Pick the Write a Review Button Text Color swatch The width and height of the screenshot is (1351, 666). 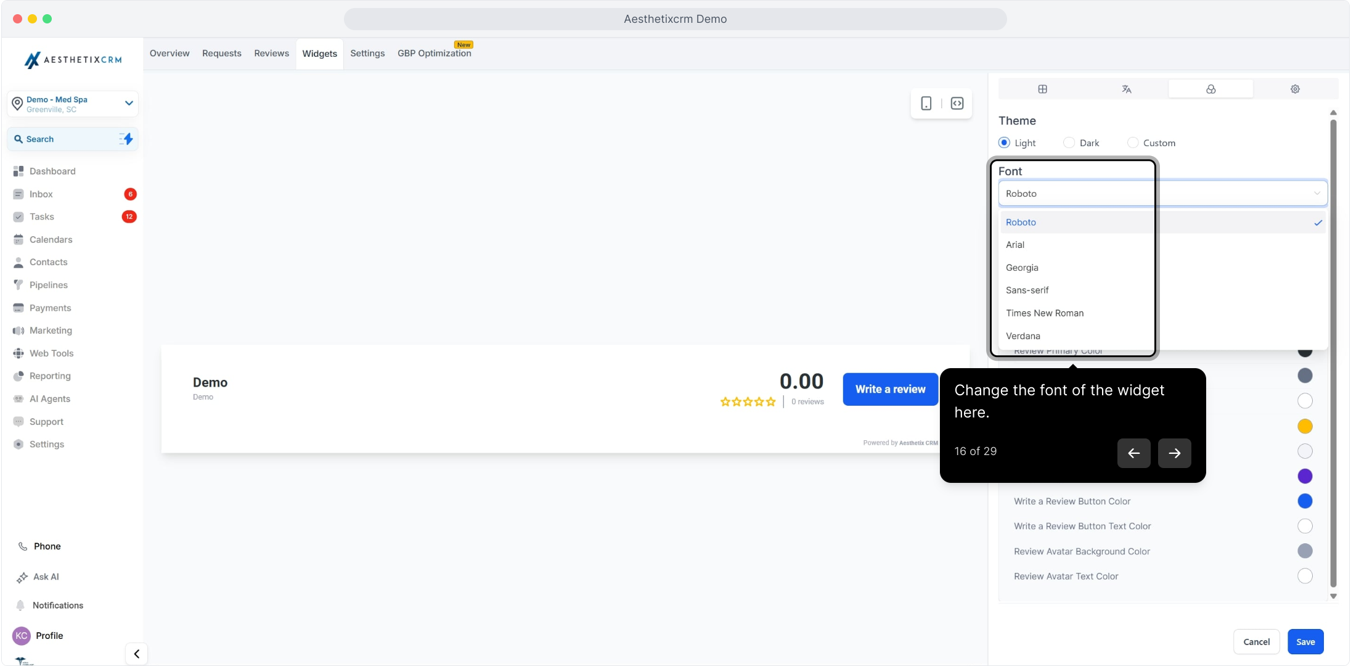coord(1305,526)
